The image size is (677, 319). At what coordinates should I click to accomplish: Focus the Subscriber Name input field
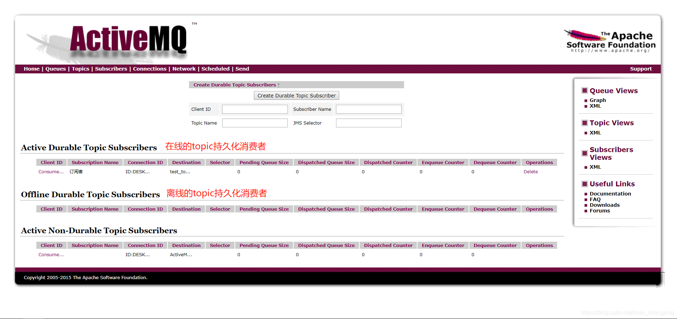point(369,109)
